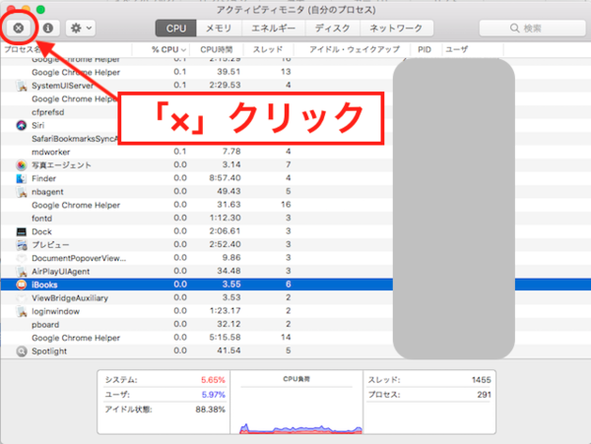Viewport: 591px width, 444px height.
Task: Select the Spotlight icon in the list
Action: (22, 350)
